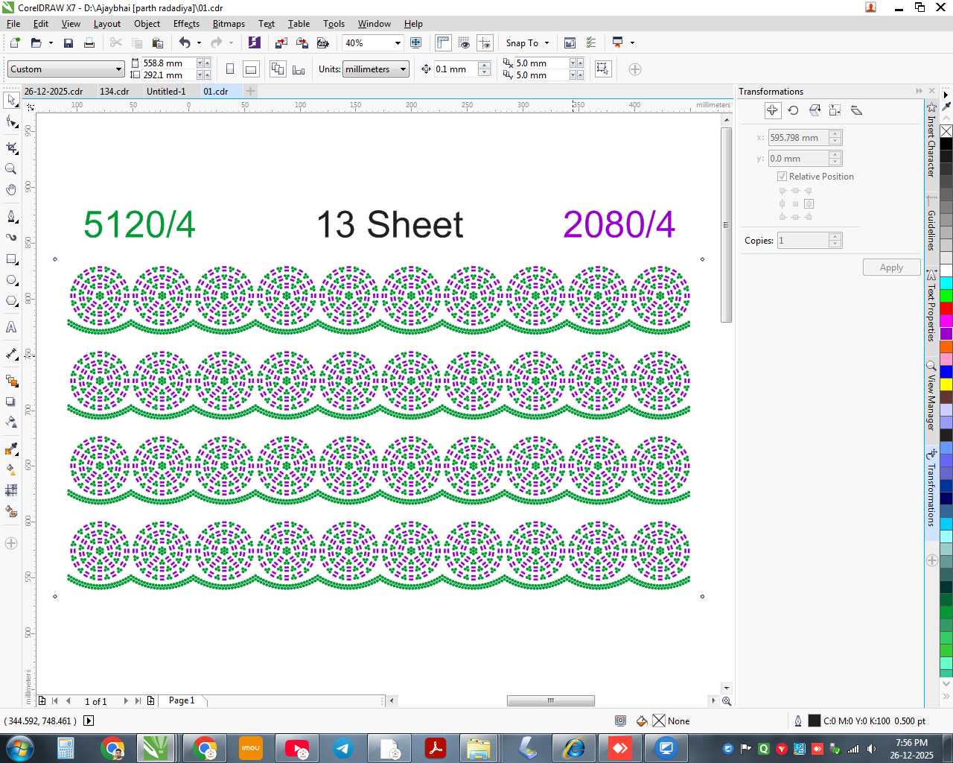Image resolution: width=953 pixels, height=763 pixels.
Task: Open the Rotate transformation icon
Action: (794, 110)
